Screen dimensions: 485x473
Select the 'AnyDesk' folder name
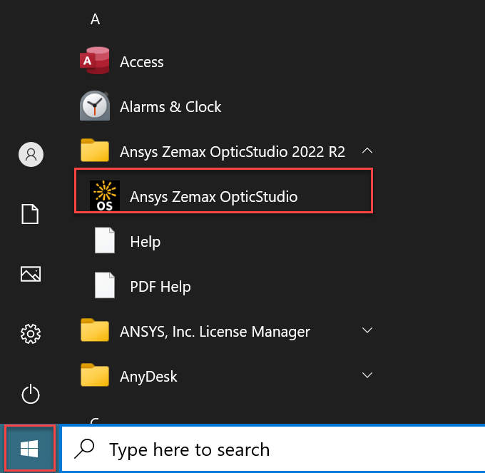point(148,377)
